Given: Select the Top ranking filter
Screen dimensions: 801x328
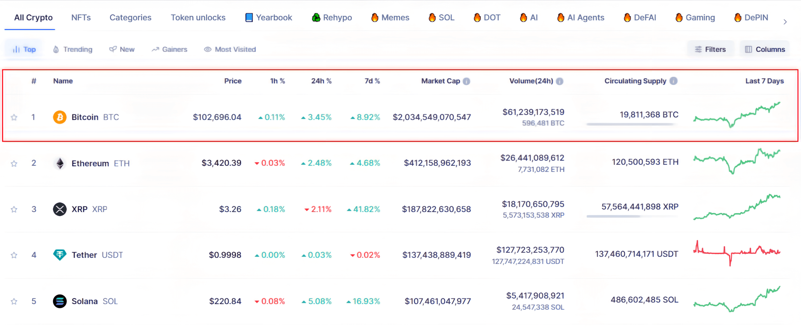Looking at the screenshot, I should (24, 49).
